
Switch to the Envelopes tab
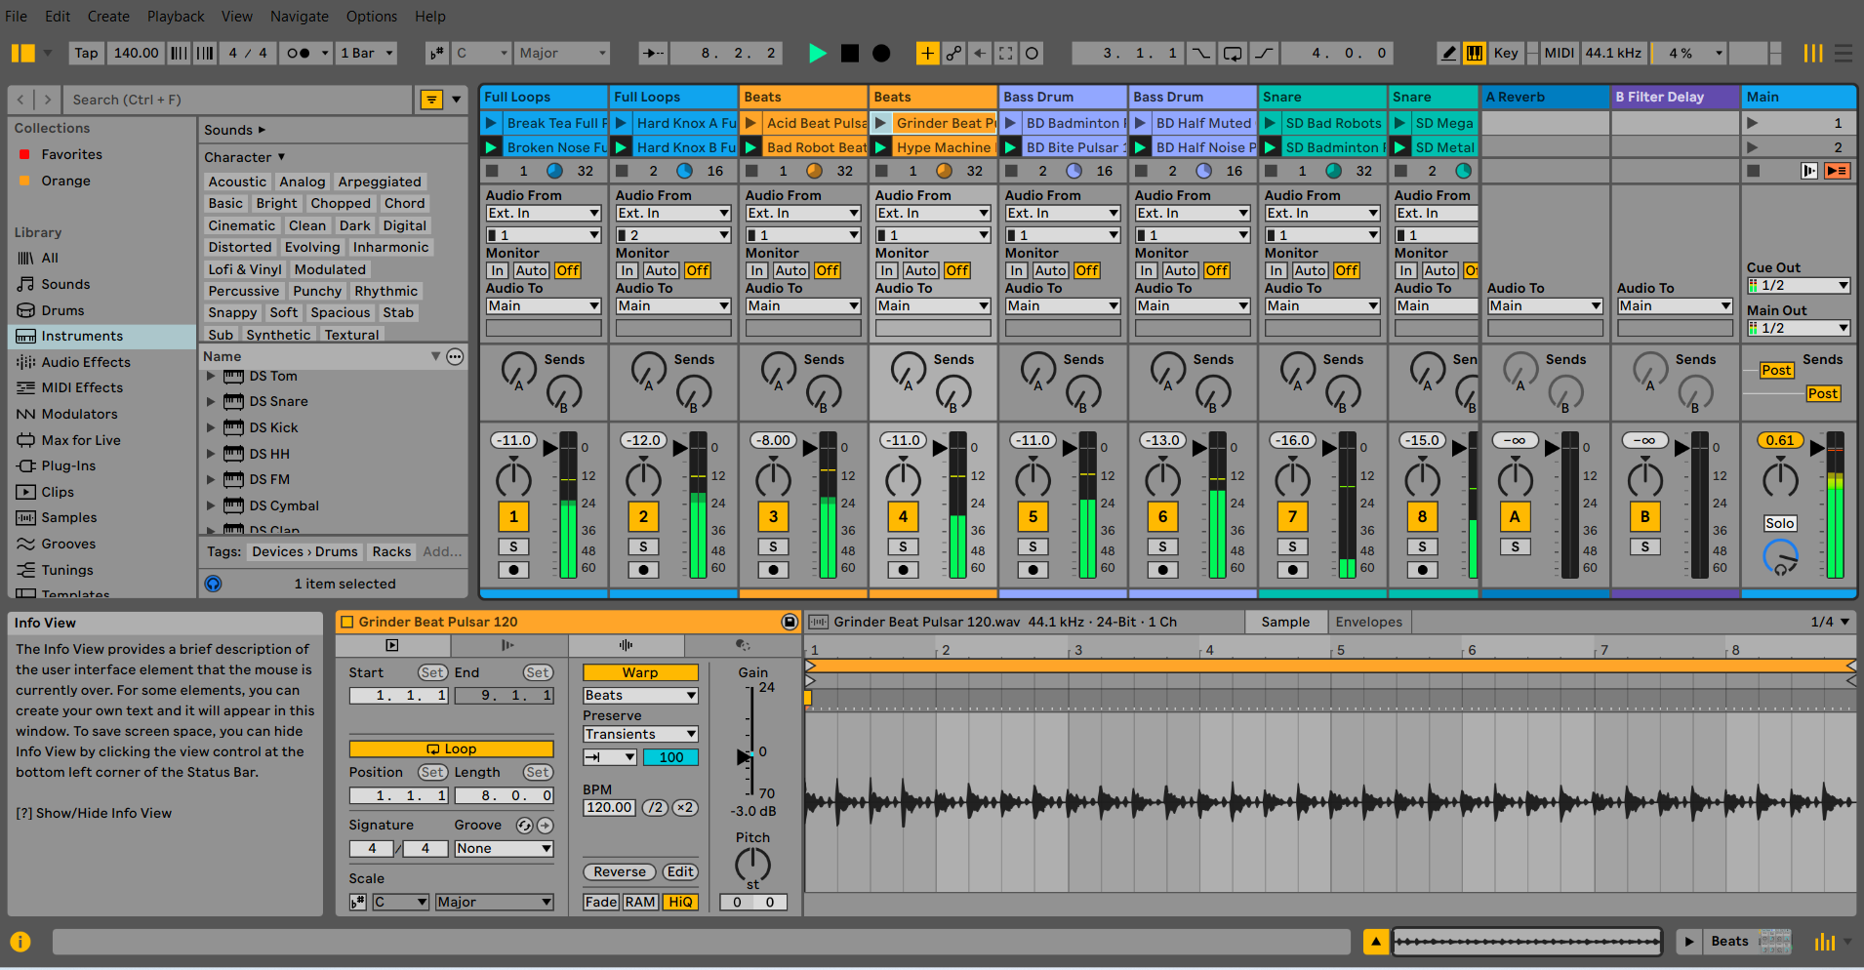(1369, 622)
